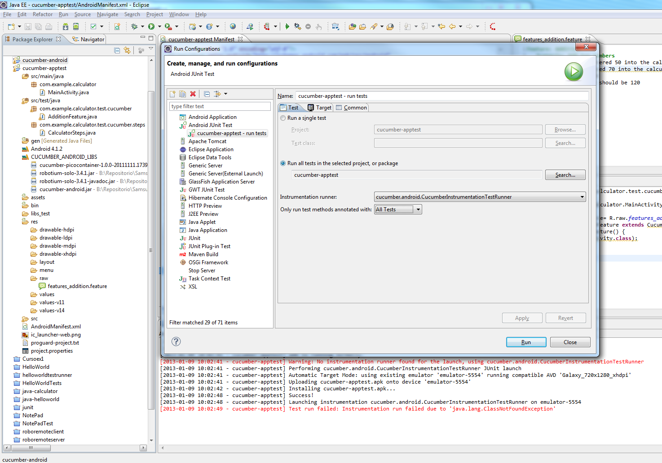Toggle Link with Editor in Package Explorer
Screen dimensions: 662x463
(128, 50)
